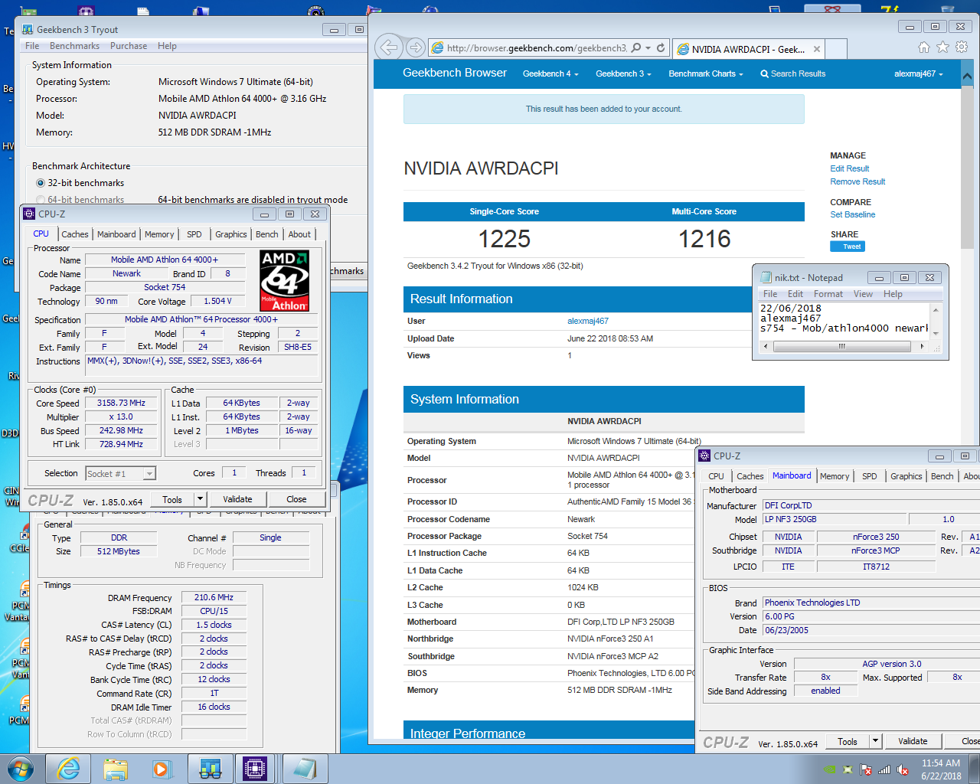Viewport: 980px width, 784px height.
Task: Open Graphics tab in Mainboard CPU-Z window
Action: [x=906, y=476]
